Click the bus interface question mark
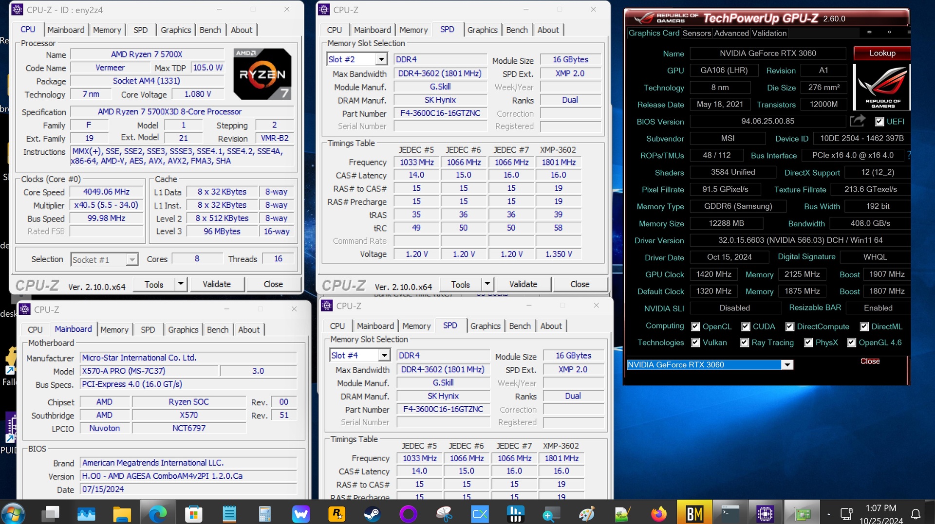 [x=909, y=155]
